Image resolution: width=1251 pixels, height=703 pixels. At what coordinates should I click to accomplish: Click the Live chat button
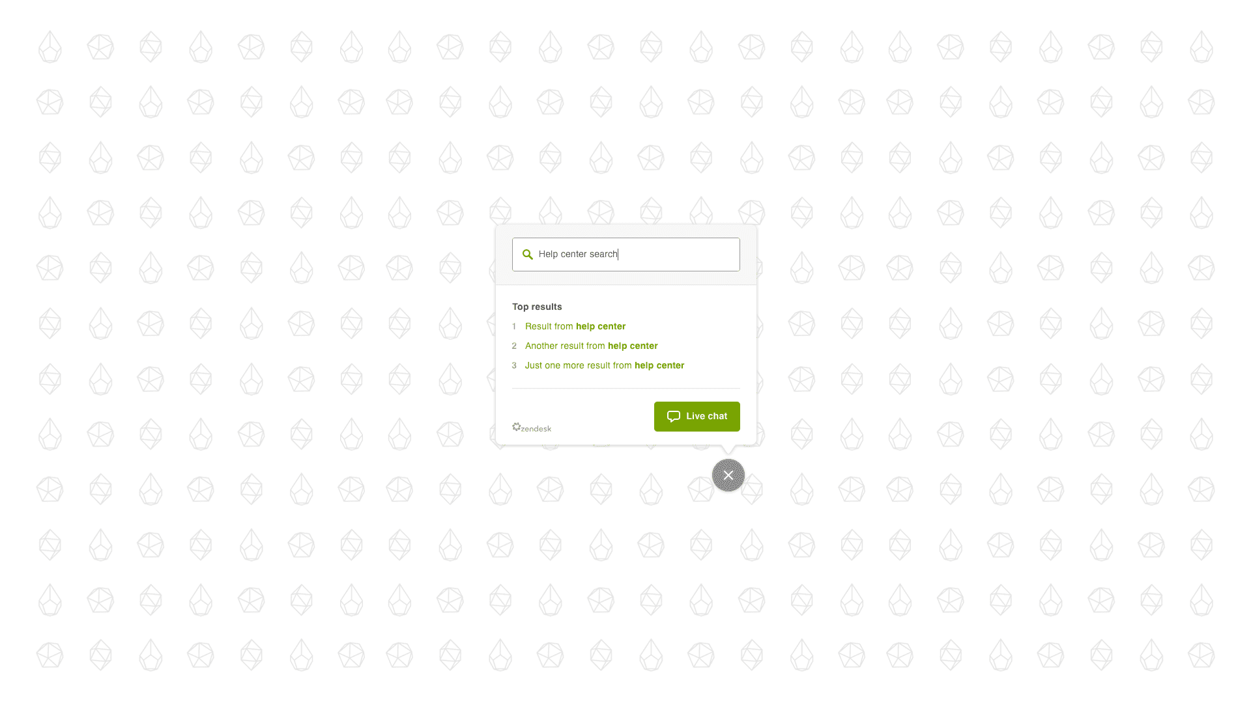697,417
